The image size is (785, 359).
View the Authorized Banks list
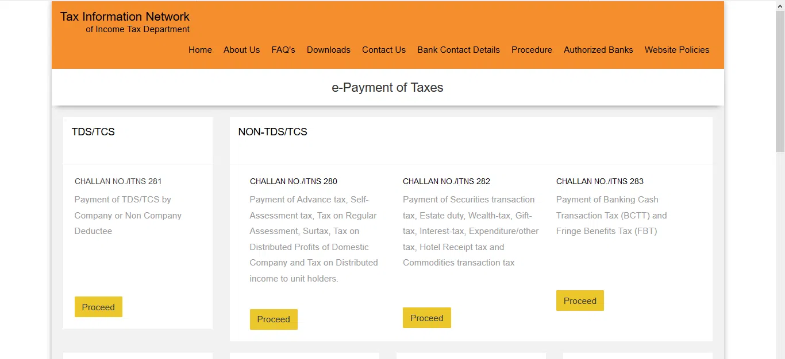598,50
